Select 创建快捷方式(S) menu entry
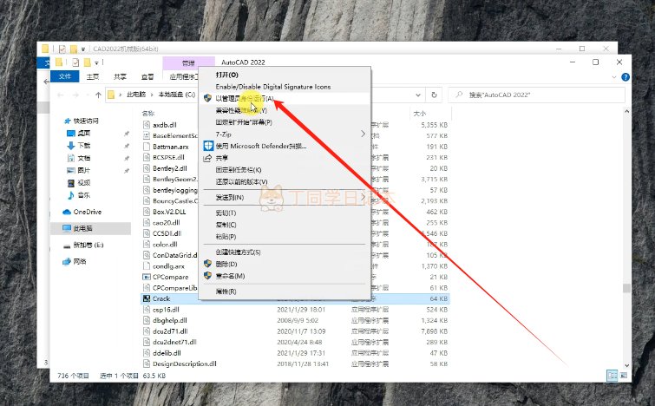 click(238, 252)
